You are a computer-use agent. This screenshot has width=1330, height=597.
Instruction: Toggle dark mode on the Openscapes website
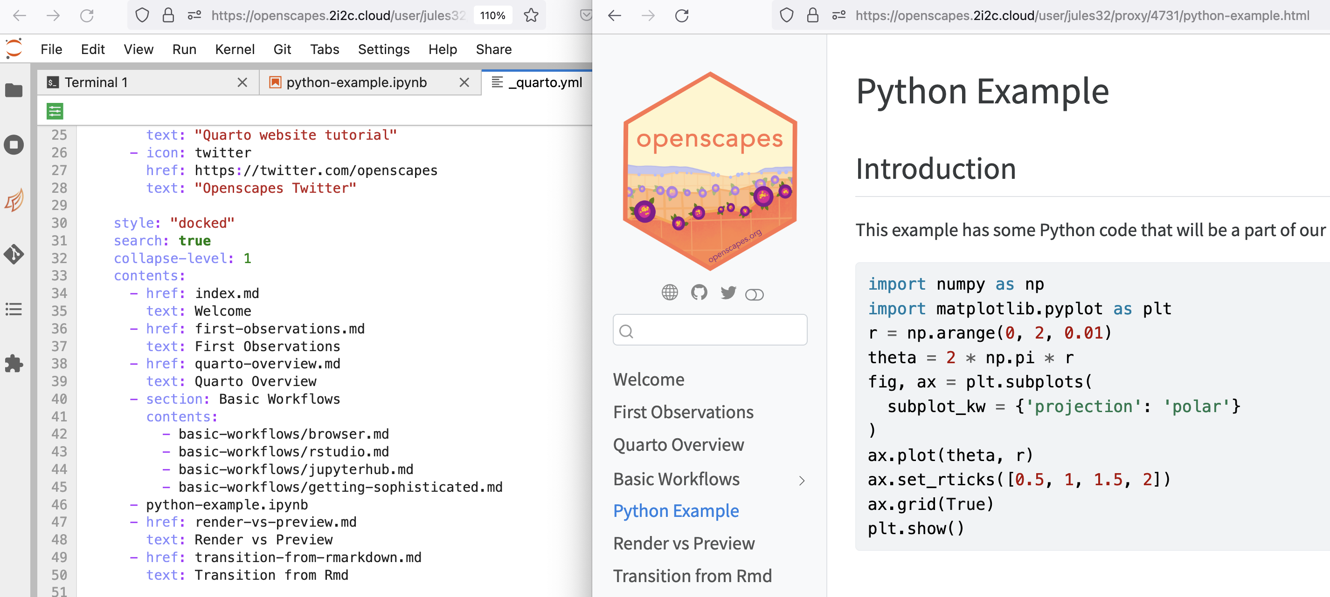755,294
